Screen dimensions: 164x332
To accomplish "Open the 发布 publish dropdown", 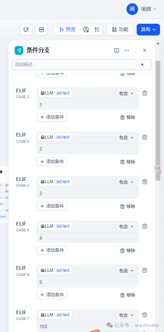I will pos(148,30).
